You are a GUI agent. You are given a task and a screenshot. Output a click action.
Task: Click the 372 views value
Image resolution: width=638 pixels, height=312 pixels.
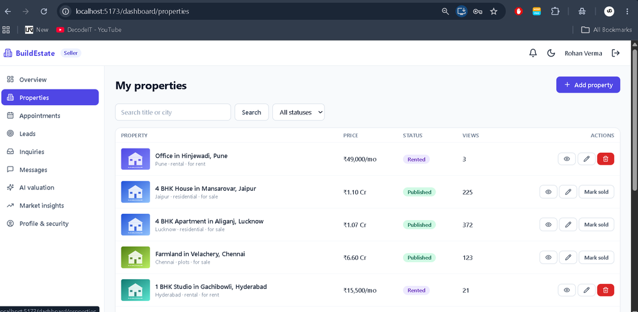click(x=467, y=225)
